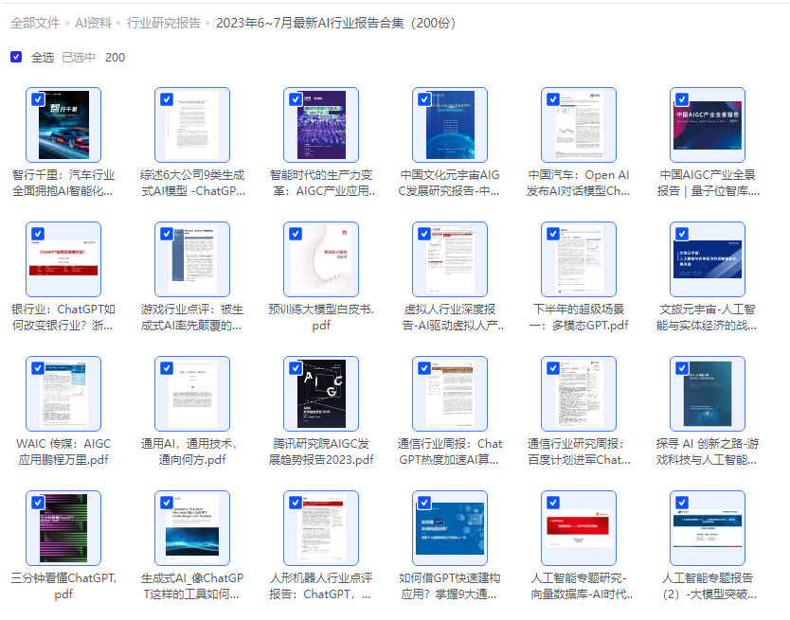Screen dimensions: 790x620
Task: Open the 通信行业周报 ChatGPT热度 thumbnail
Action: pyautogui.click(x=450, y=394)
